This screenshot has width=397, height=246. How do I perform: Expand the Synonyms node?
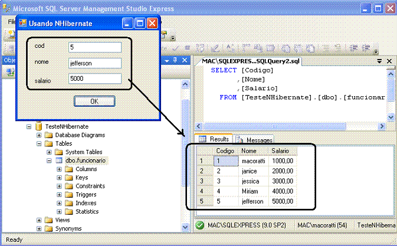point(39,229)
